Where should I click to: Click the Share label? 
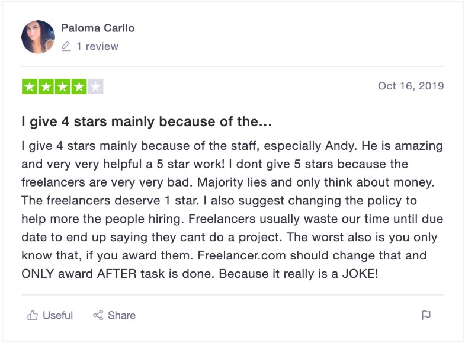click(x=121, y=315)
